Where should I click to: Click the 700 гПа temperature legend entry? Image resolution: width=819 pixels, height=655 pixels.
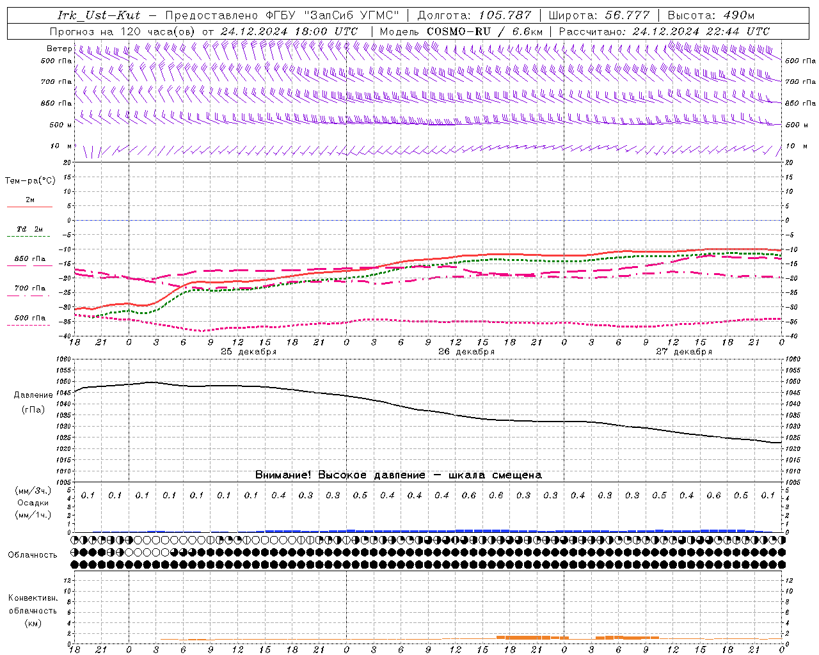click(29, 288)
